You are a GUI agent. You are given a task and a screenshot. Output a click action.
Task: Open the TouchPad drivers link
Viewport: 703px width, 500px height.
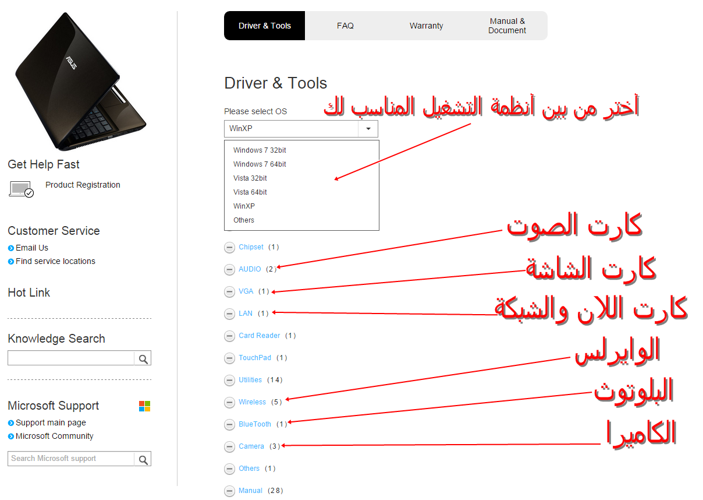pyautogui.click(x=255, y=358)
